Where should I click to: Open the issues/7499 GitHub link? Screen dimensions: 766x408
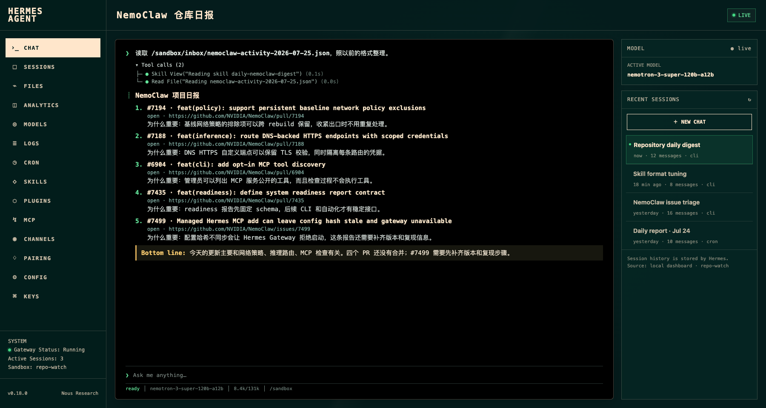(x=239, y=229)
